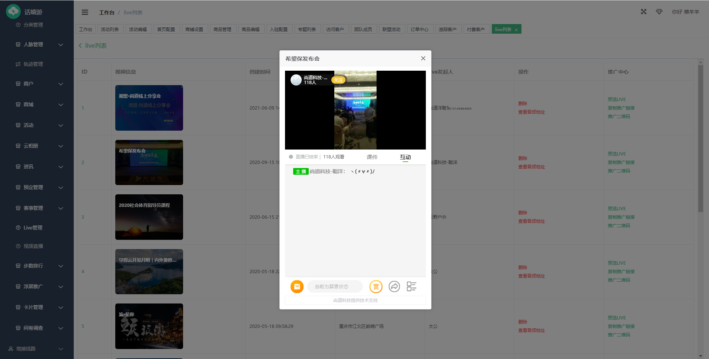This screenshot has height=359, width=709.
Task: Expand the 浮屏推广 menu chevron
Action: point(61,287)
